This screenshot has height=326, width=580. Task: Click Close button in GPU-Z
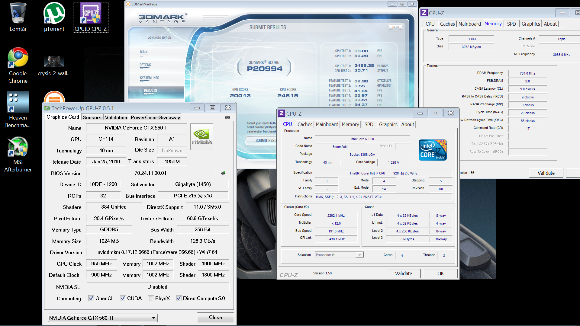coord(215,317)
